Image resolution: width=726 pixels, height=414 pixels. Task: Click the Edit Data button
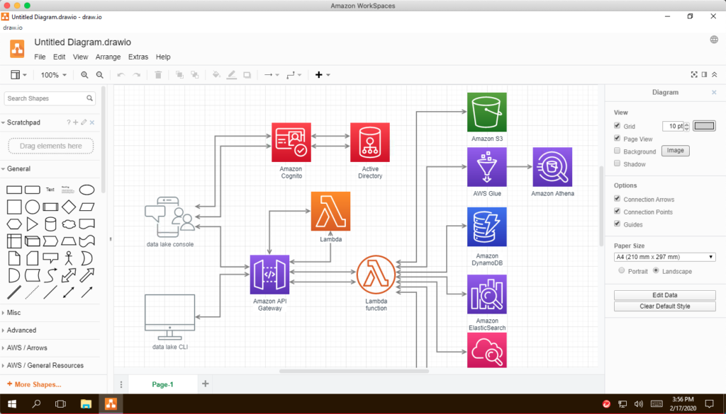click(664, 295)
